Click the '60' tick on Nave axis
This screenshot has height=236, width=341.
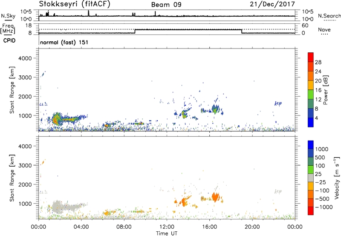point(305,26)
